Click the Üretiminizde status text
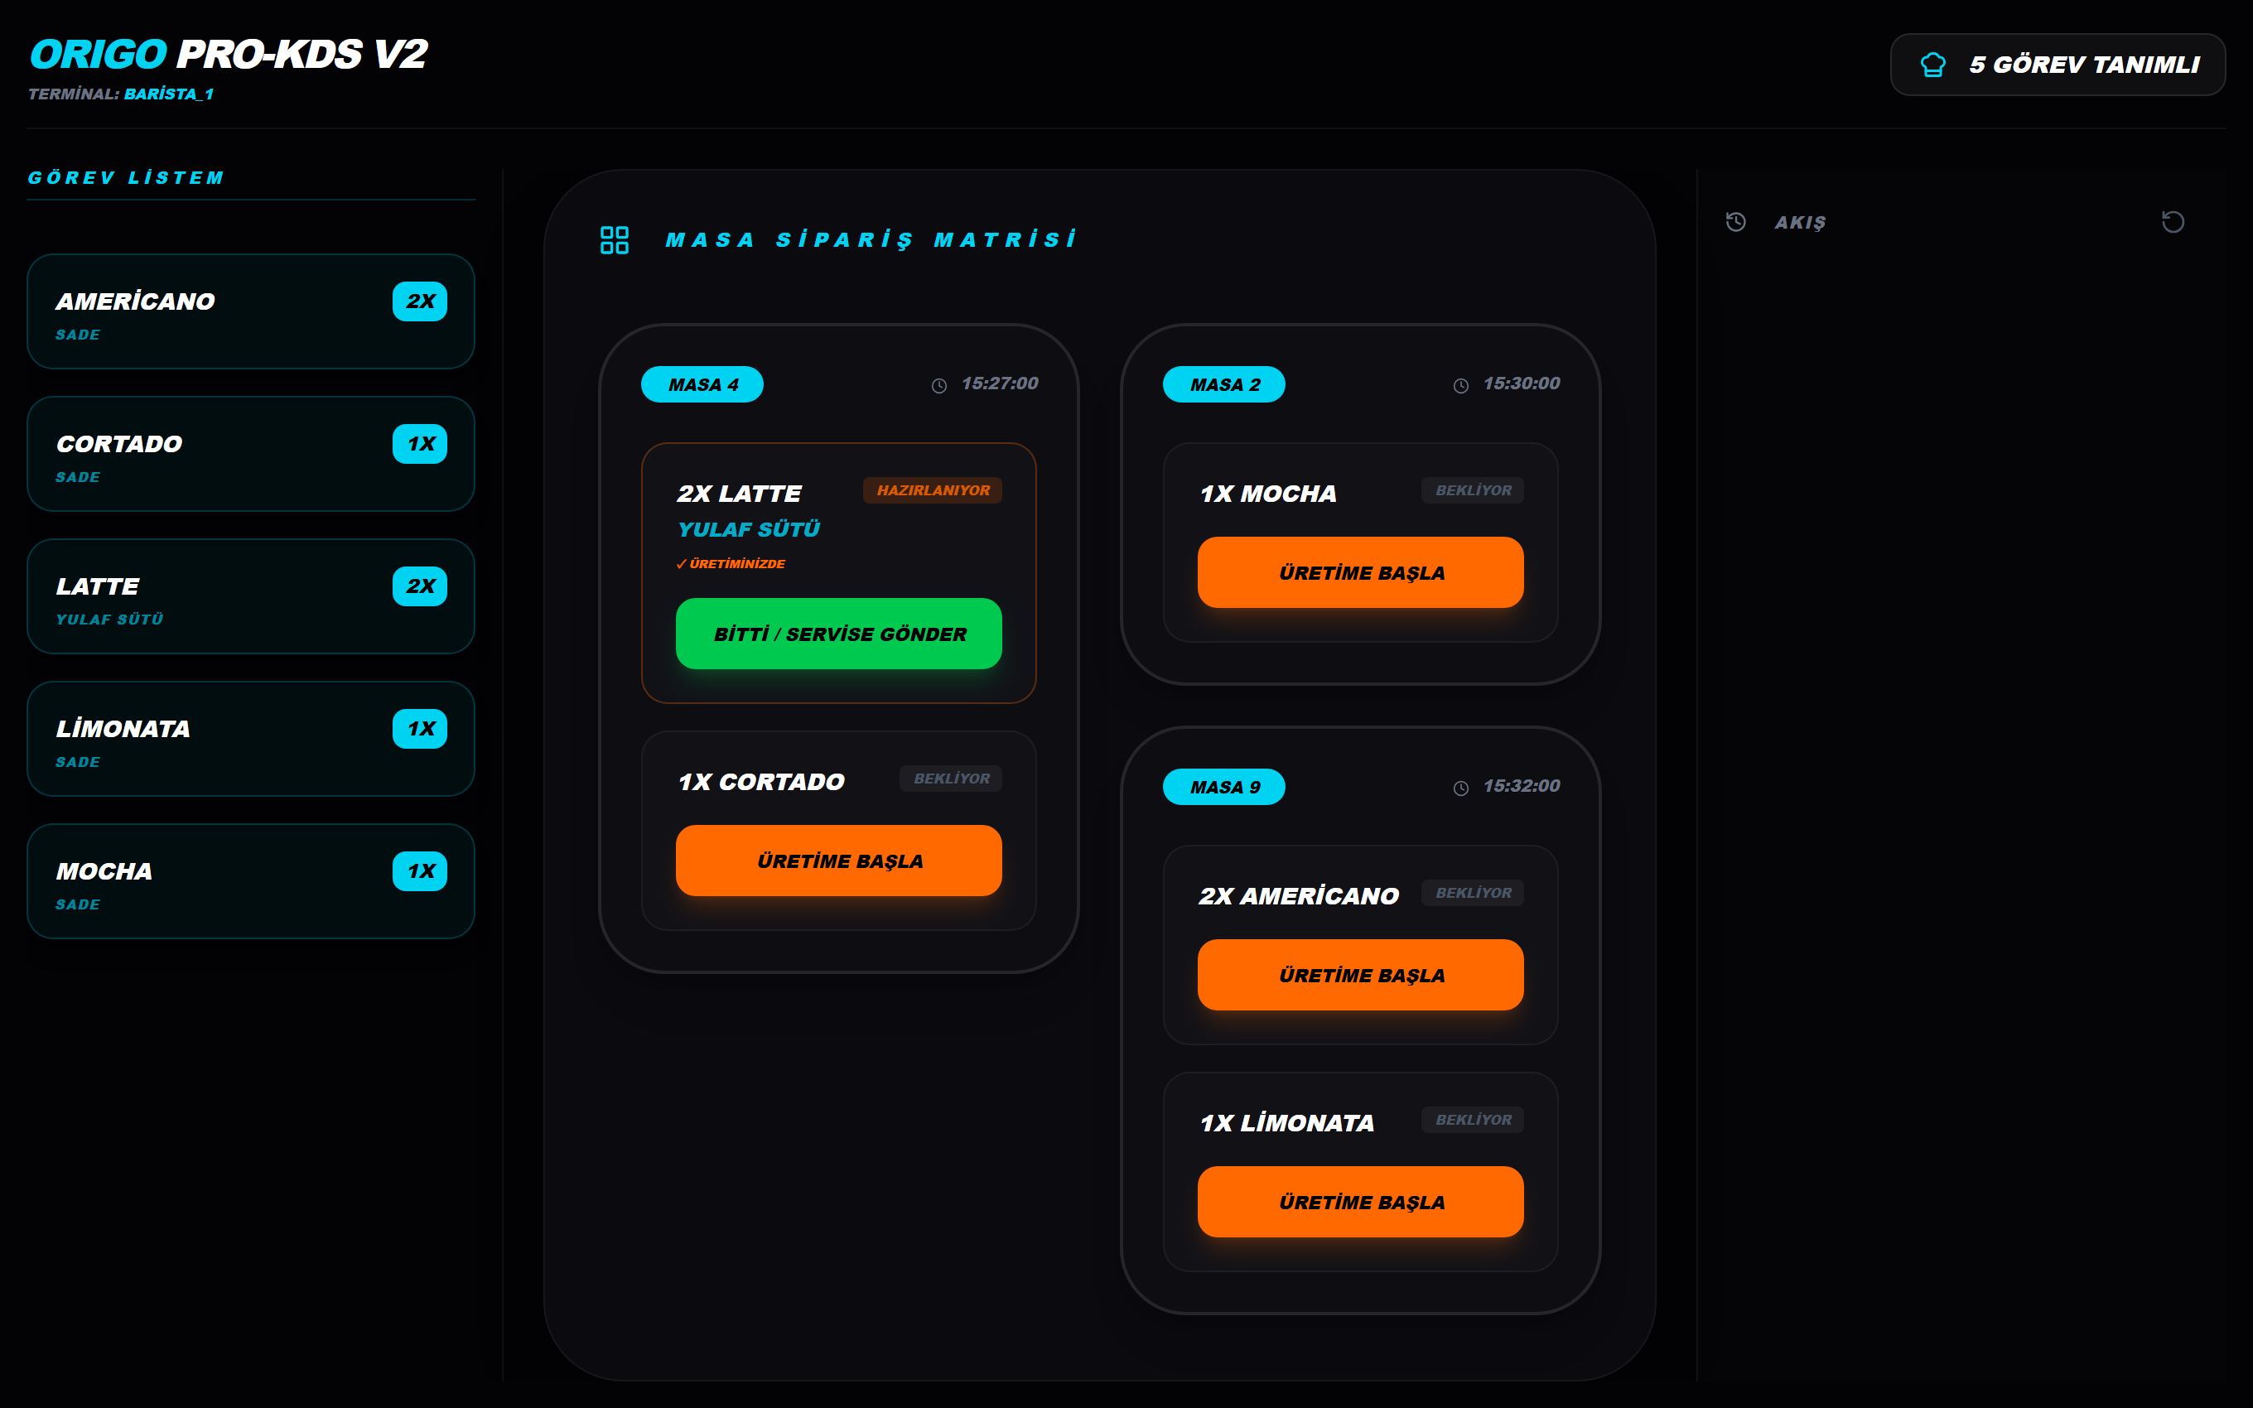This screenshot has height=1408, width=2253. coord(731,563)
